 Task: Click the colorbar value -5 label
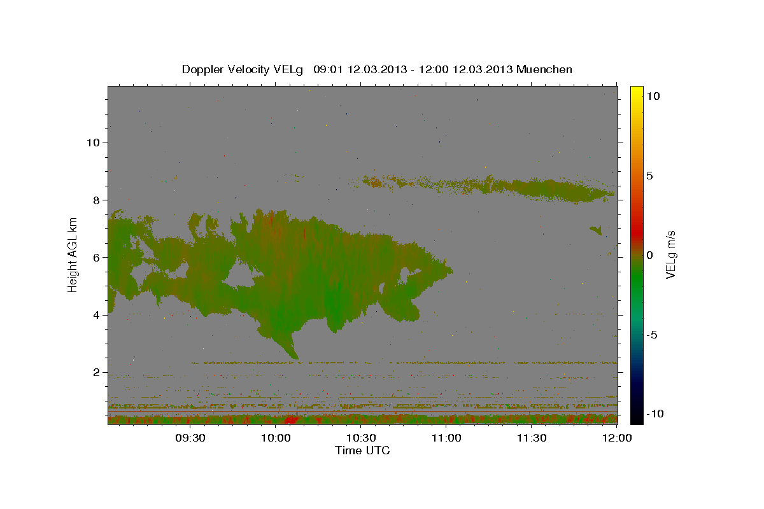coord(651,335)
